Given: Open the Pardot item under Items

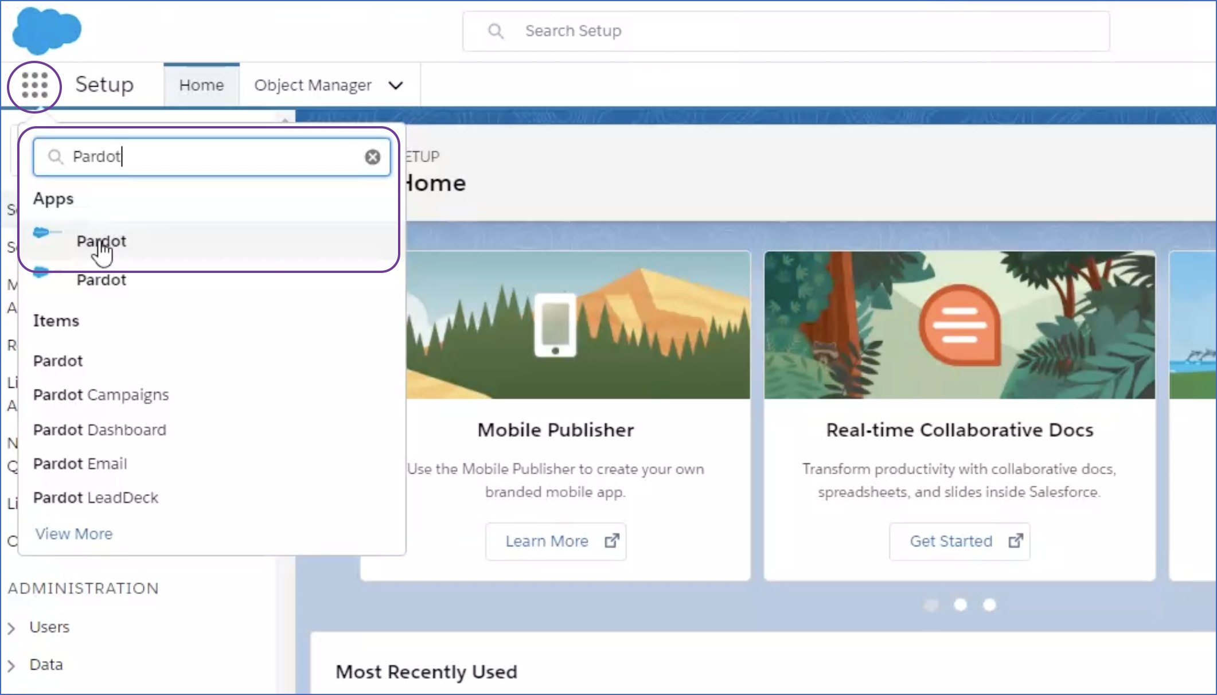Looking at the screenshot, I should click(58, 361).
